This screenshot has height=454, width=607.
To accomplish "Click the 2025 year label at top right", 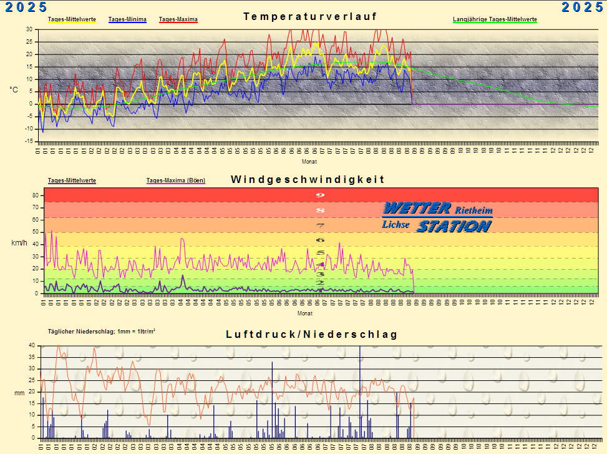I will (x=582, y=7).
